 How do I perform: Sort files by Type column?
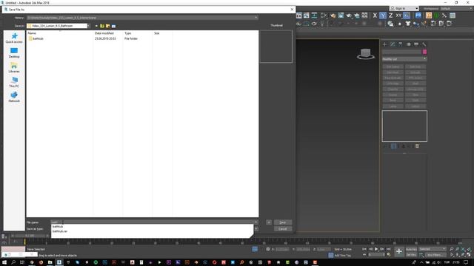coord(128,33)
